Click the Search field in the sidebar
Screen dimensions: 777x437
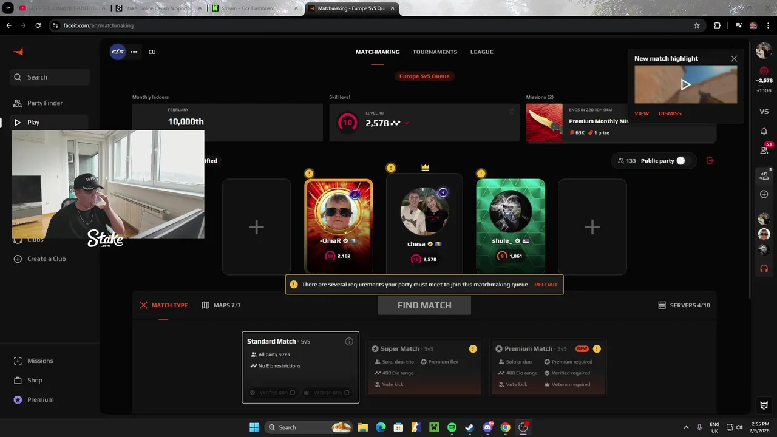coord(50,77)
